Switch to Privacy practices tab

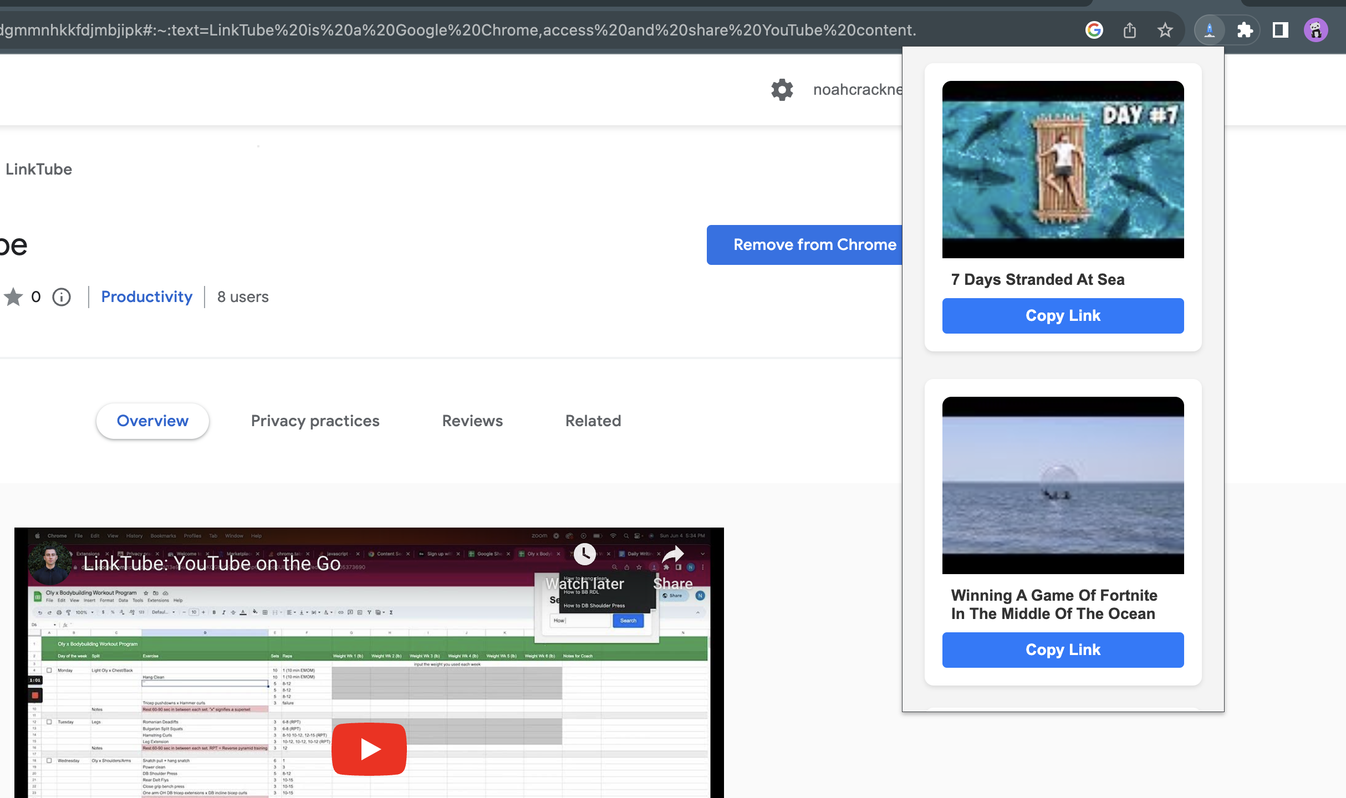pos(315,421)
